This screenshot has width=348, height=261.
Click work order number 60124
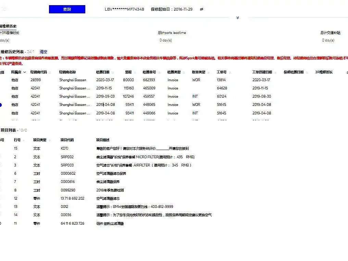[x=222, y=96]
